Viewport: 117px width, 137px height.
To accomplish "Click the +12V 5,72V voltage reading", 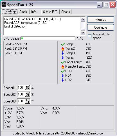I will 14,113.
